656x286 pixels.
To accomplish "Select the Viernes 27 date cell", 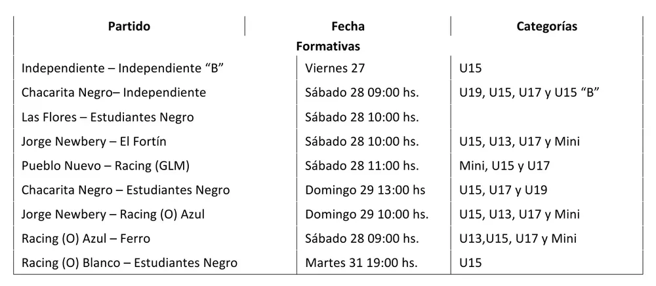I will (x=335, y=68).
